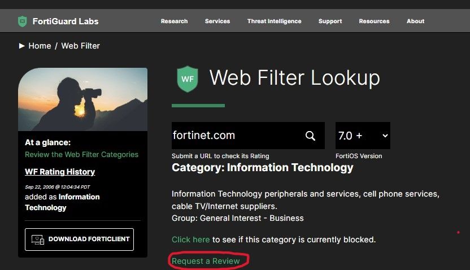Click the FortiClient download monitor icon
Viewport: 470px width, 270px height.
[38, 239]
